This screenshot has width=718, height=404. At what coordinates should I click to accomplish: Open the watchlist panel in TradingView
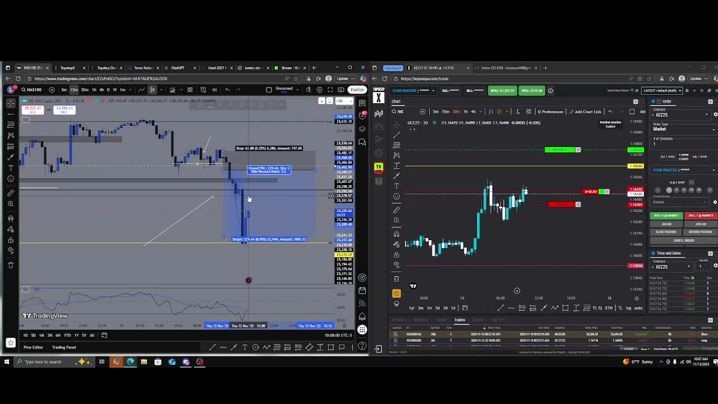(x=362, y=103)
